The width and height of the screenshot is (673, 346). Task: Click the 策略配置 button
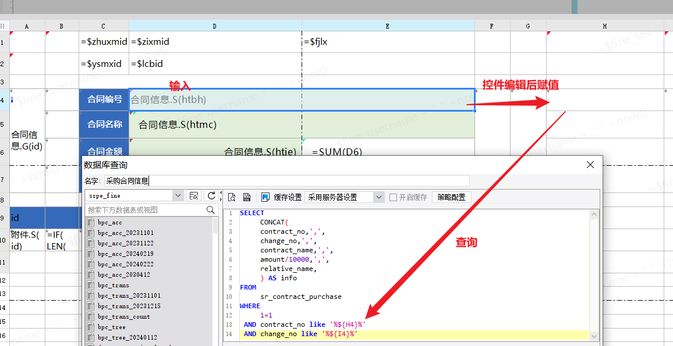click(452, 197)
